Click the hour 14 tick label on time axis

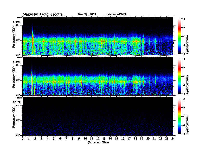[x=110, y=138]
